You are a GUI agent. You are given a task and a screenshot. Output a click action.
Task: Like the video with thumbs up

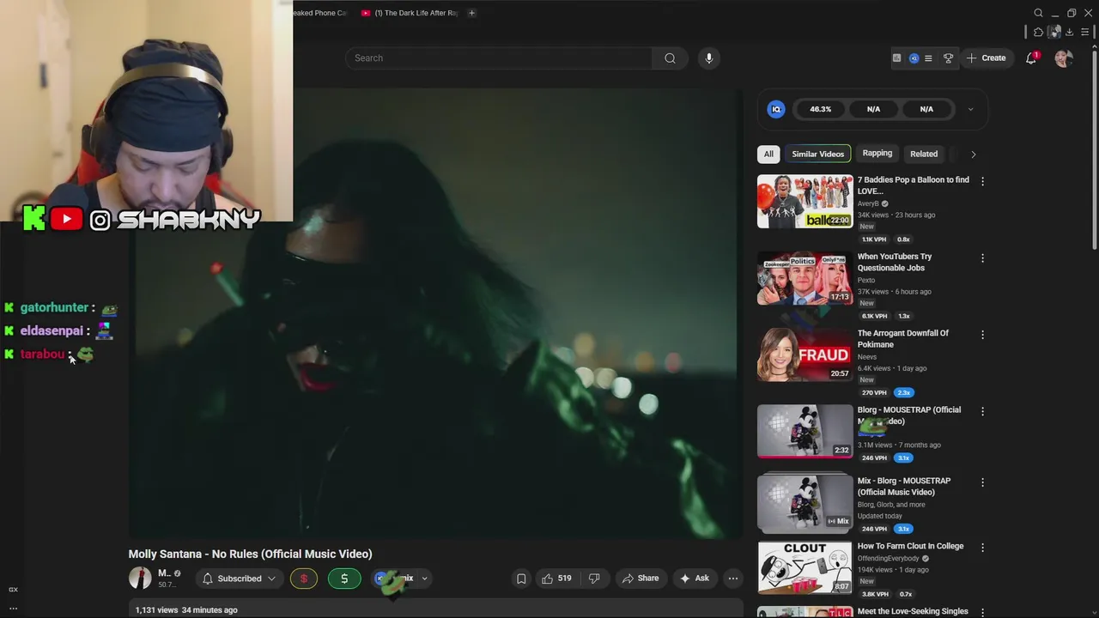tap(556, 579)
